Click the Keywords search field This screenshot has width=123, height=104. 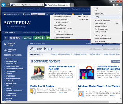pyautogui.click(x=38, y=14)
